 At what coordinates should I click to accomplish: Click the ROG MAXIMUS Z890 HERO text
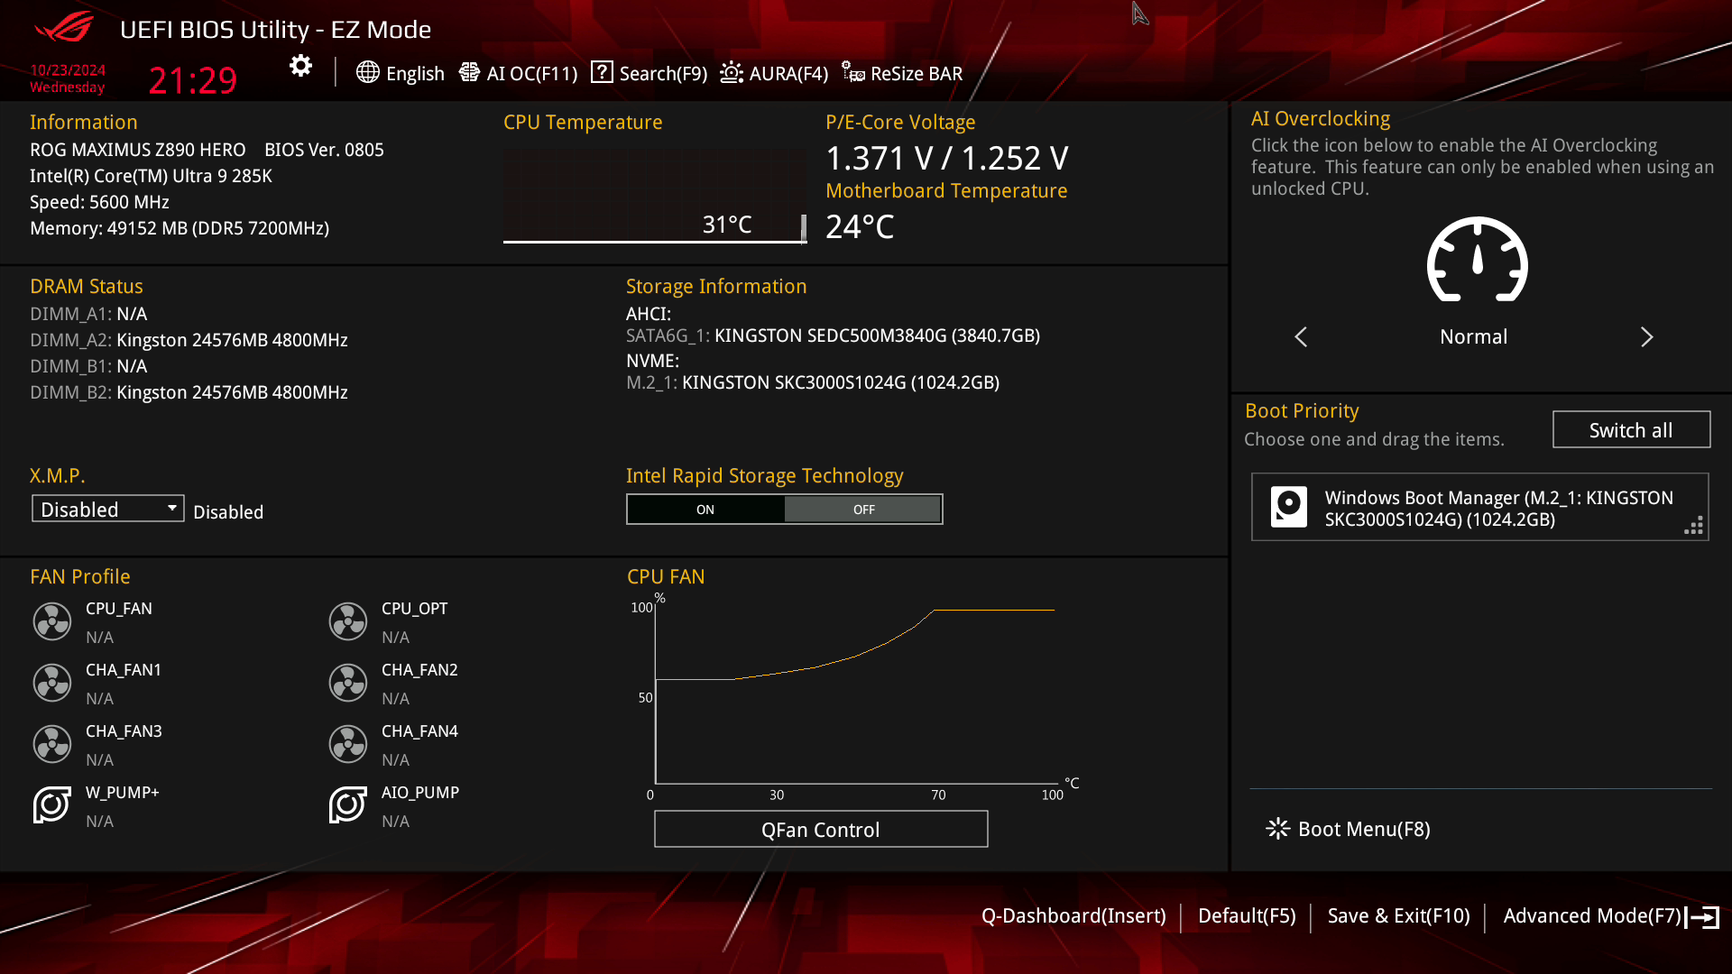tap(137, 150)
